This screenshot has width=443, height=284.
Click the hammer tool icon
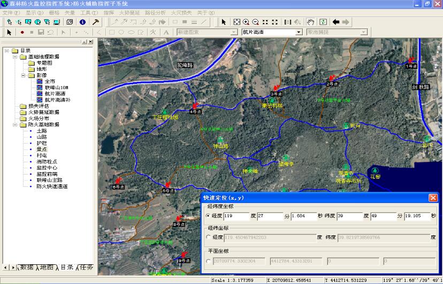pos(96,22)
